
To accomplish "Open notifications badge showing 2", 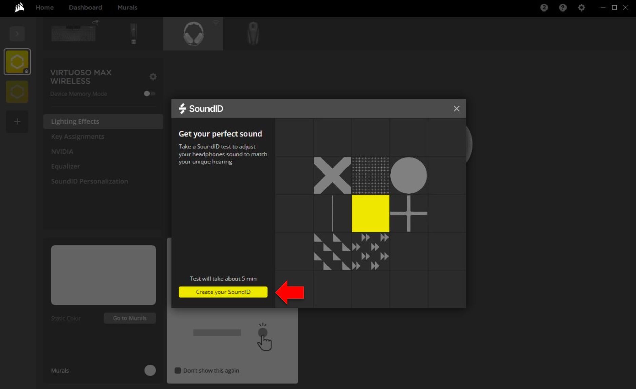I will pos(544,7).
